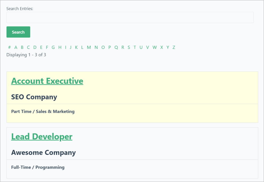Filter entries by letter F
The image size is (264, 182).
click(x=47, y=47)
